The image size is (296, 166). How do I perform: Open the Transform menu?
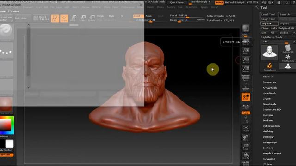191,7
